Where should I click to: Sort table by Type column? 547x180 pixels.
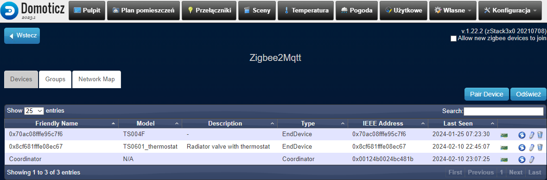(x=312, y=123)
